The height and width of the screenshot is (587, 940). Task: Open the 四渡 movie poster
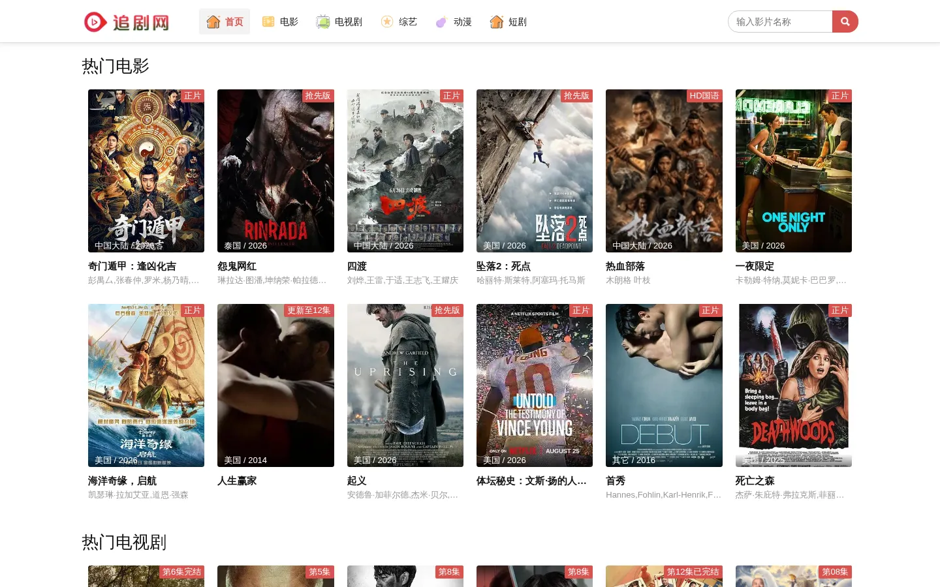click(405, 171)
